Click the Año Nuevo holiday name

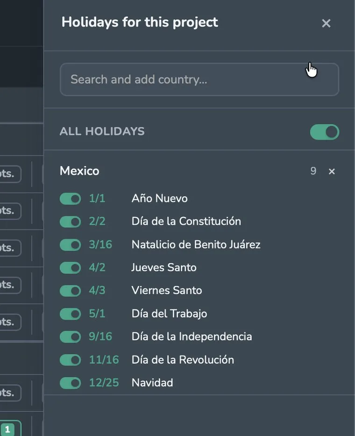tap(160, 199)
